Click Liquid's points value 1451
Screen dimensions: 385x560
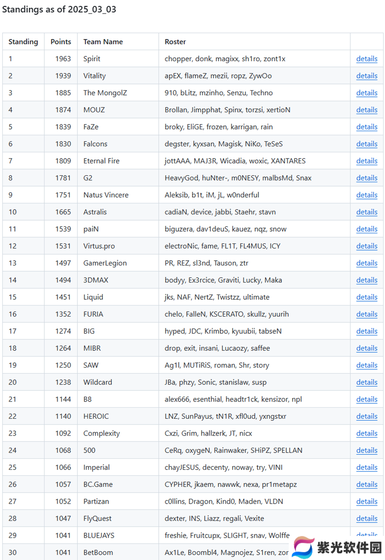(x=63, y=297)
